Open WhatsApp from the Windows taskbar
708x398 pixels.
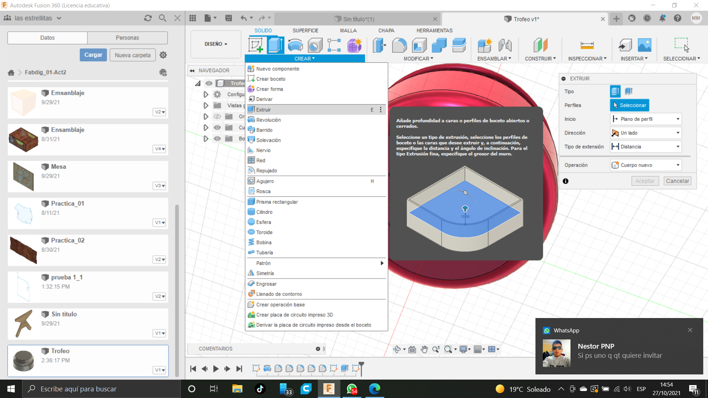click(352, 389)
